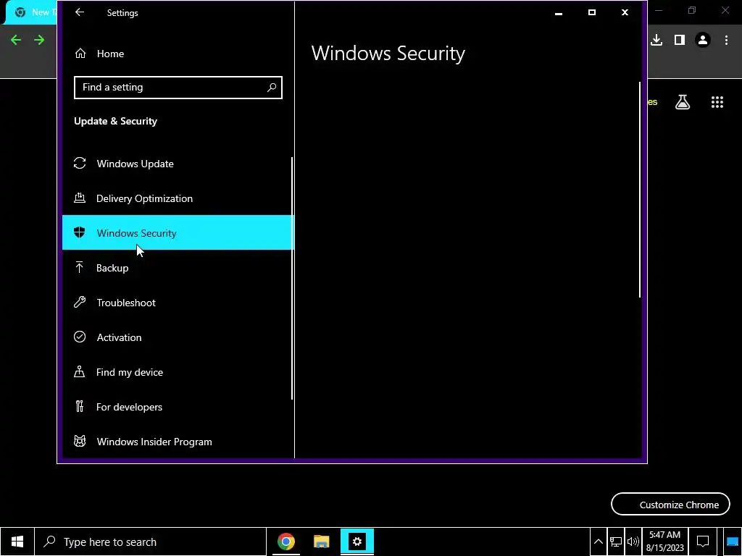Screen dimensions: 742x556
Task: Click the sidebar vertical scrollbar
Action: point(292,278)
